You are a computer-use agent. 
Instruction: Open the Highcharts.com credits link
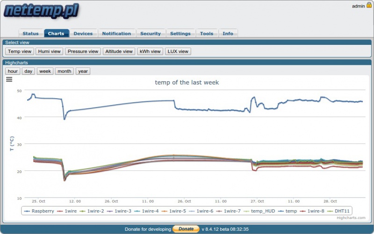[350, 217]
